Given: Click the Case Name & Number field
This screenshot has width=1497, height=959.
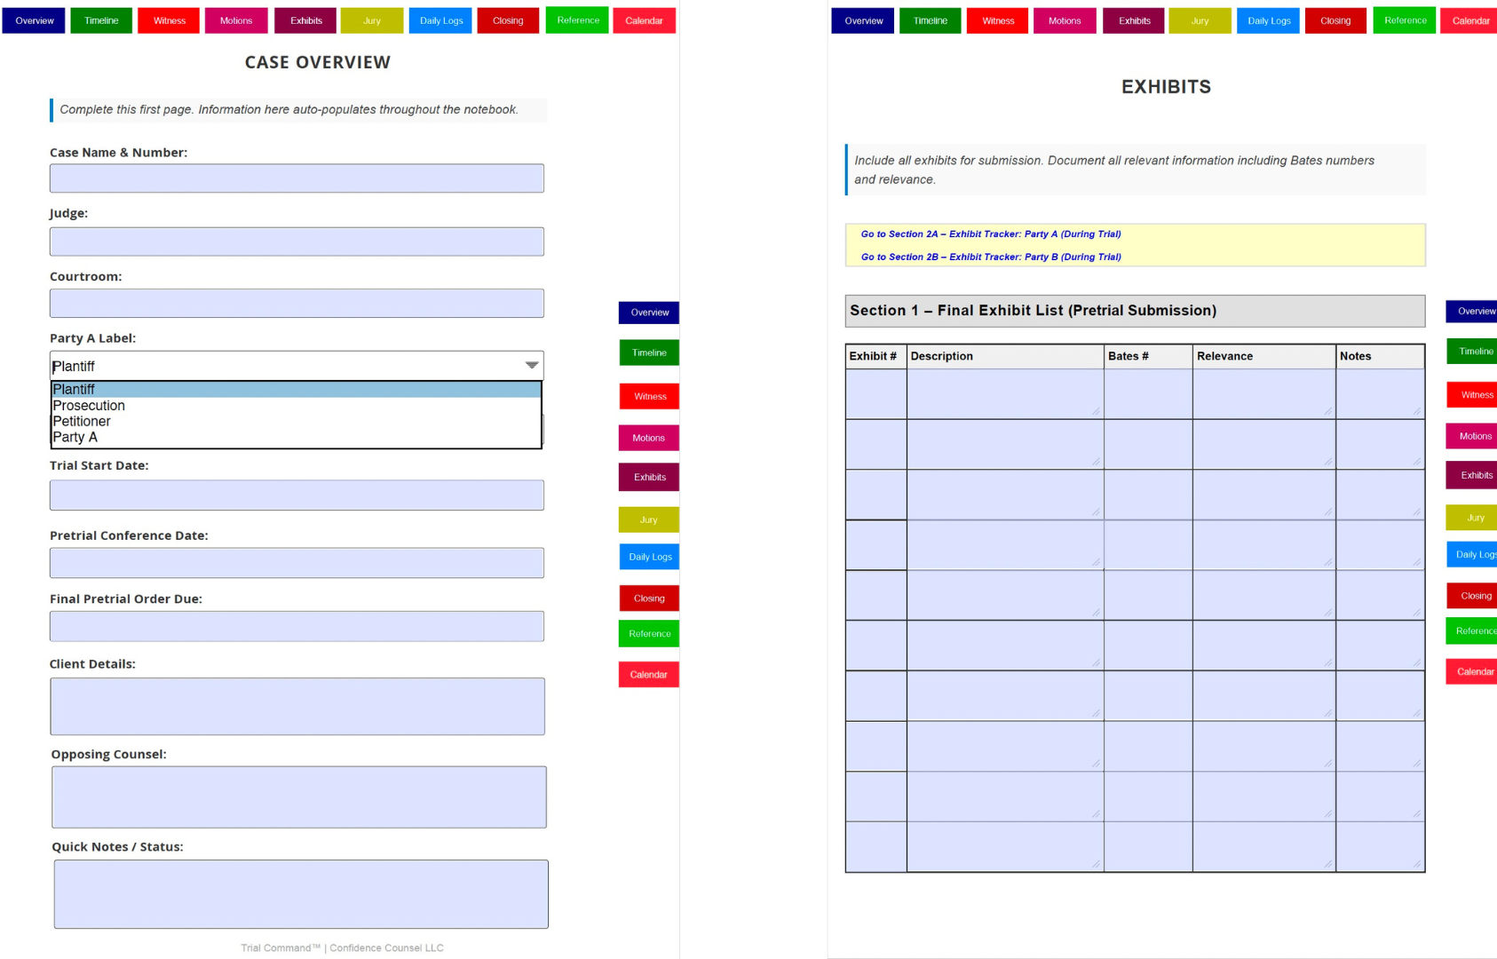Looking at the screenshot, I should 297,178.
